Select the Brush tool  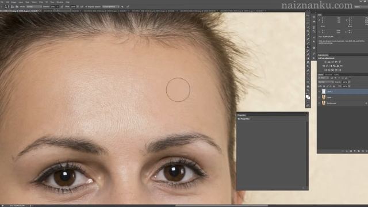pos(308,43)
